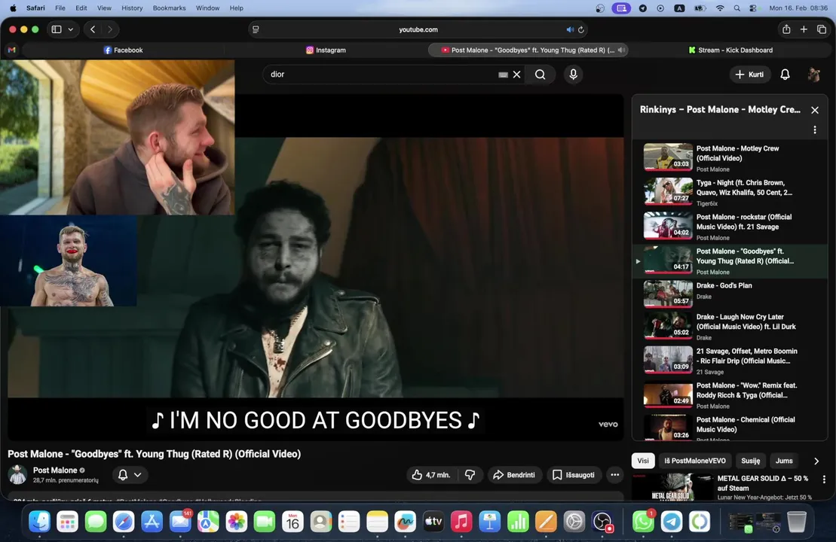The width and height of the screenshot is (836, 542).
Task: Play Post Malone - Chemical item
Action: [x=729, y=427]
